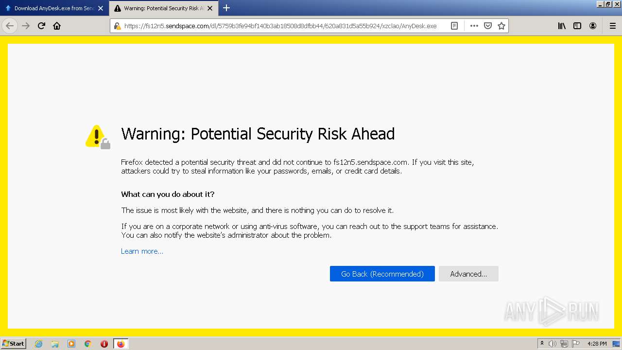Open a new tab with plus button
The height and width of the screenshot is (350, 622).
(x=226, y=8)
